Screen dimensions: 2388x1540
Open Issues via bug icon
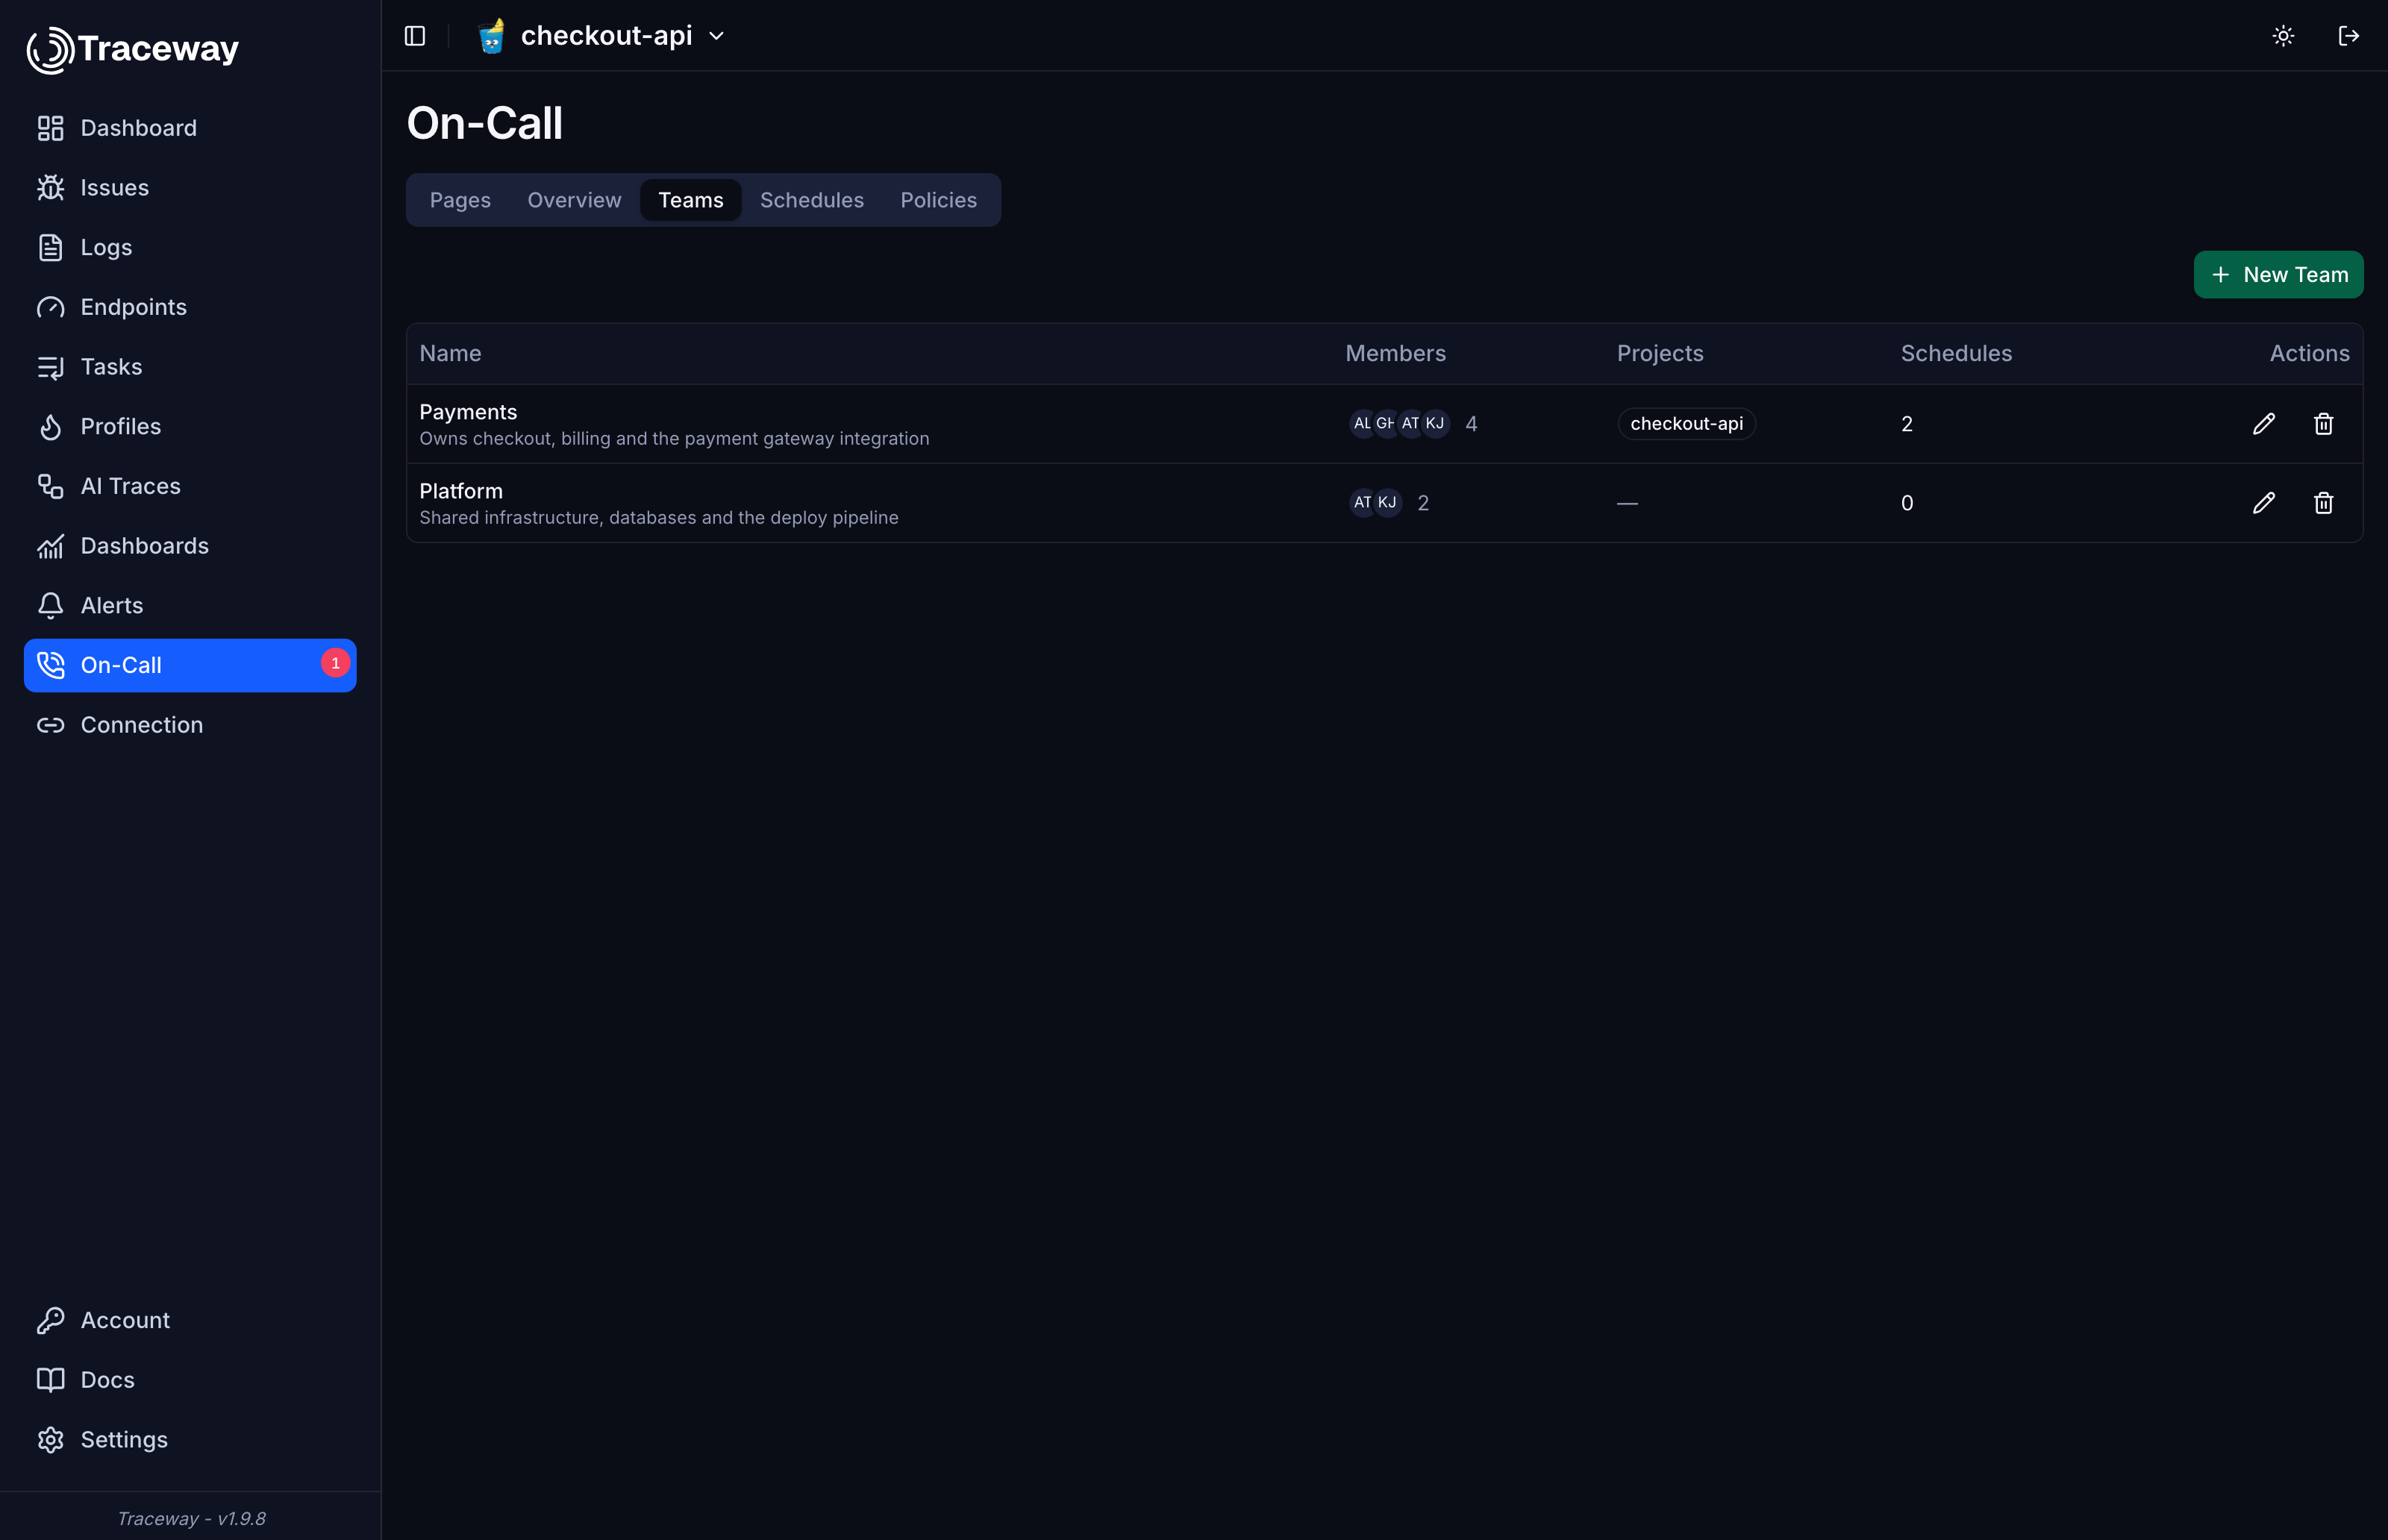[x=50, y=188]
